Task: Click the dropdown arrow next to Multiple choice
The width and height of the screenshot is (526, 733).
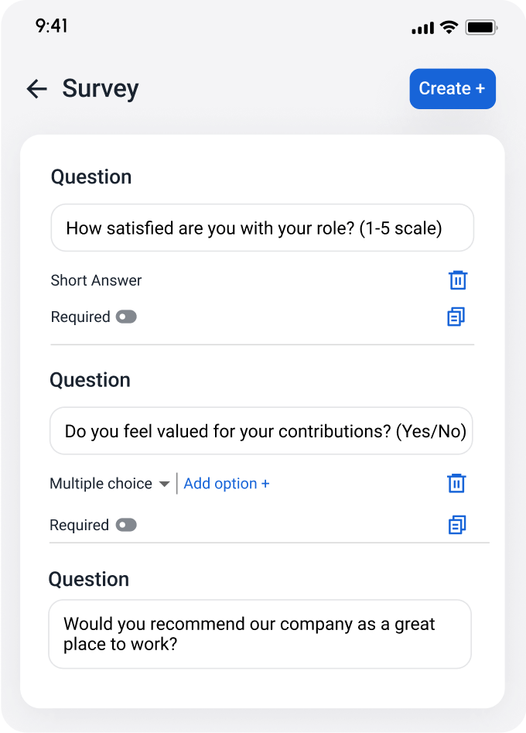Action: pos(164,485)
